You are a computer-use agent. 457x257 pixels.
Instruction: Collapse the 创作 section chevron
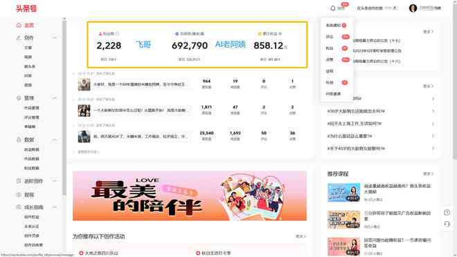pyautogui.click(x=55, y=38)
